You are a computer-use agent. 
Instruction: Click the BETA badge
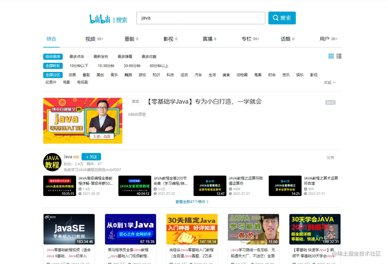pos(330,102)
